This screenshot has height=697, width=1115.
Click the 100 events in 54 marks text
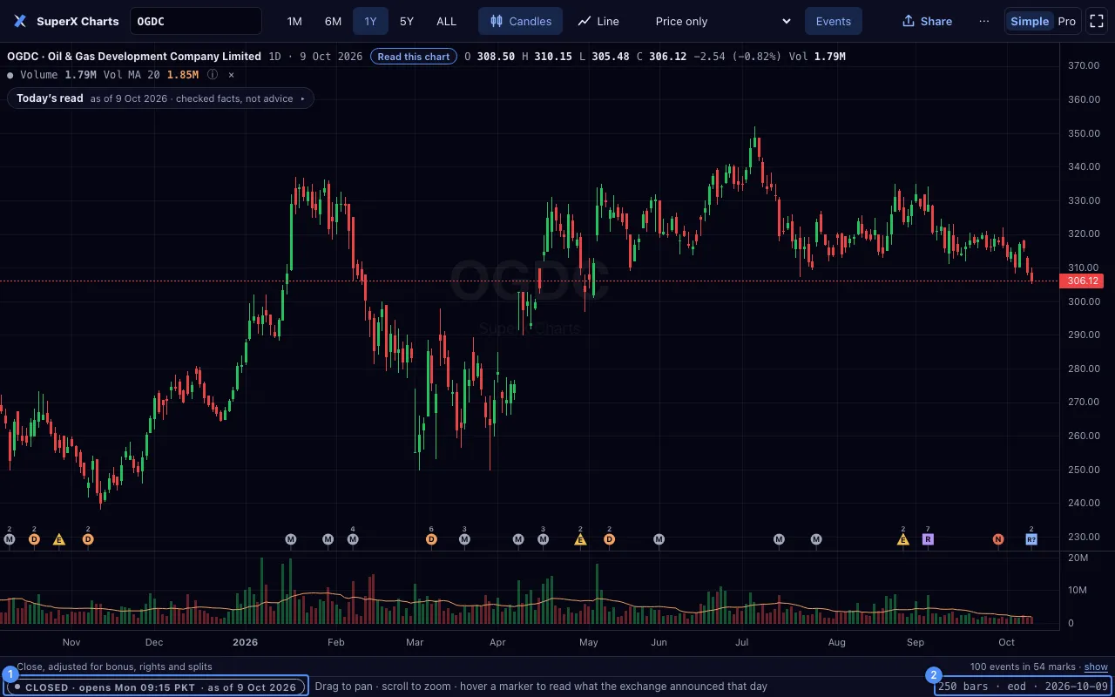coord(1023,667)
